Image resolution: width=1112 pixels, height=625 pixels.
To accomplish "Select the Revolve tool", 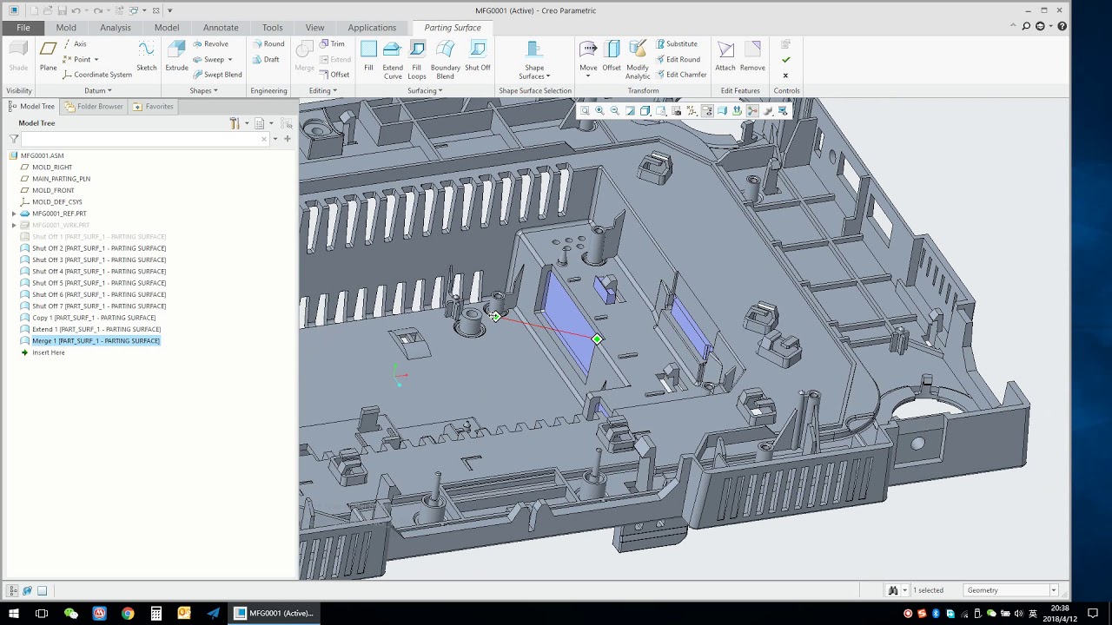I will 210,43.
